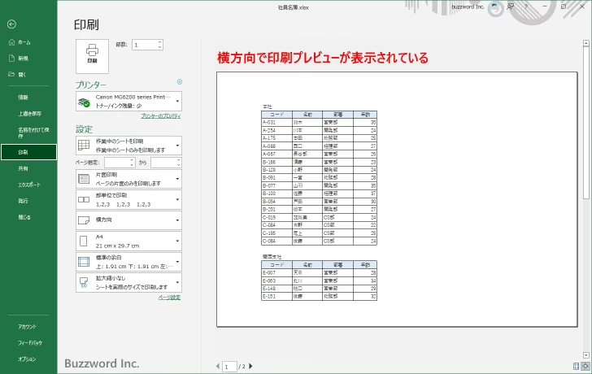Toggle show margins icon at bottom right
This screenshot has width=592, height=374.
pyautogui.click(x=576, y=366)
